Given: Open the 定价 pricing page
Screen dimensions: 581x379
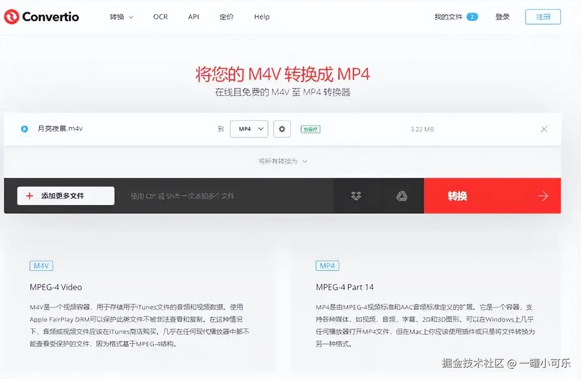Looking at the screenshot, I should point(226,17).
